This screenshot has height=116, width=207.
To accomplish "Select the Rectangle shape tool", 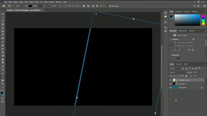I will [3, 77].
